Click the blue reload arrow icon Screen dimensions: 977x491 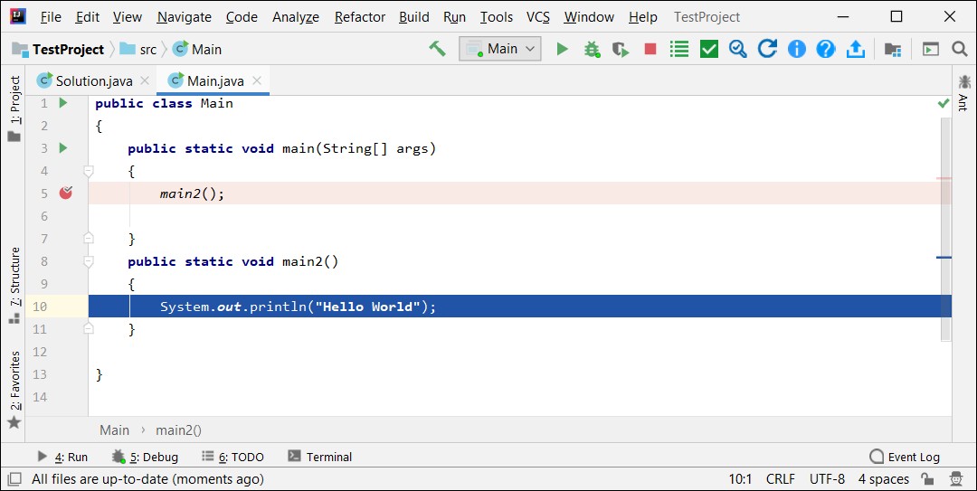coord(767,49)
